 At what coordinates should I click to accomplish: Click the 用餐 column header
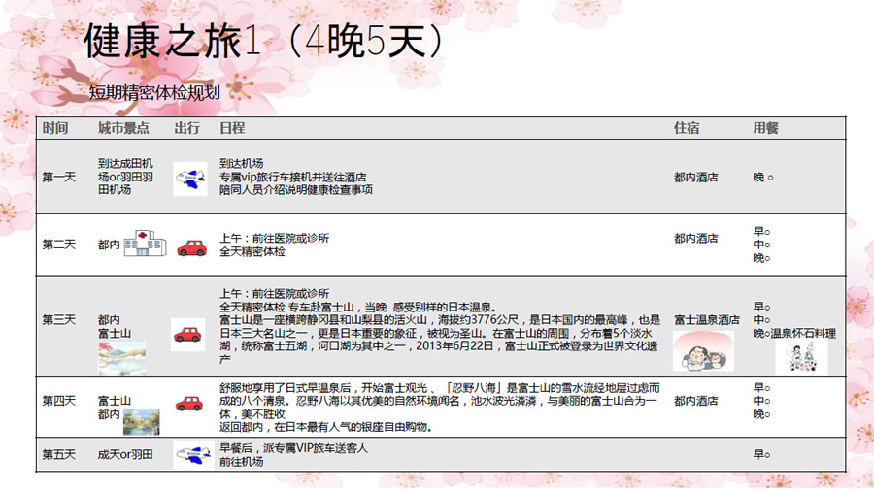point(766,128)
